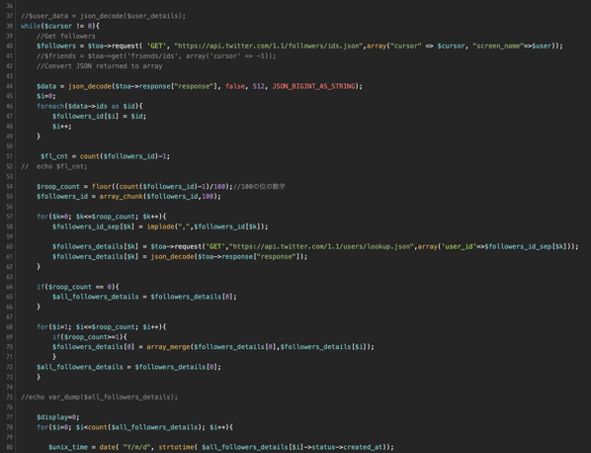Click the 'array_merge' function name
The width and height of the screenshot is (591, 453).
point(168,347)
